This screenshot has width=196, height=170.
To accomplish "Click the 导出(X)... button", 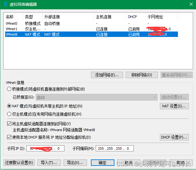I will click(x=75, y=163).
